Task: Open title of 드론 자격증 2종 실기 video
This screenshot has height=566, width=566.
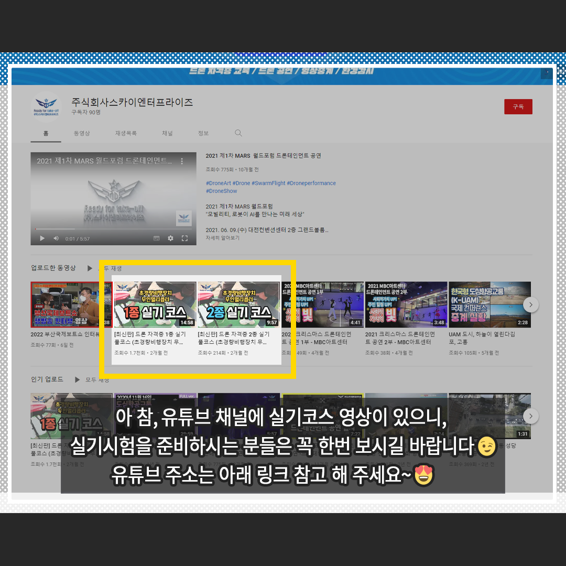Action: coord(234,338)
